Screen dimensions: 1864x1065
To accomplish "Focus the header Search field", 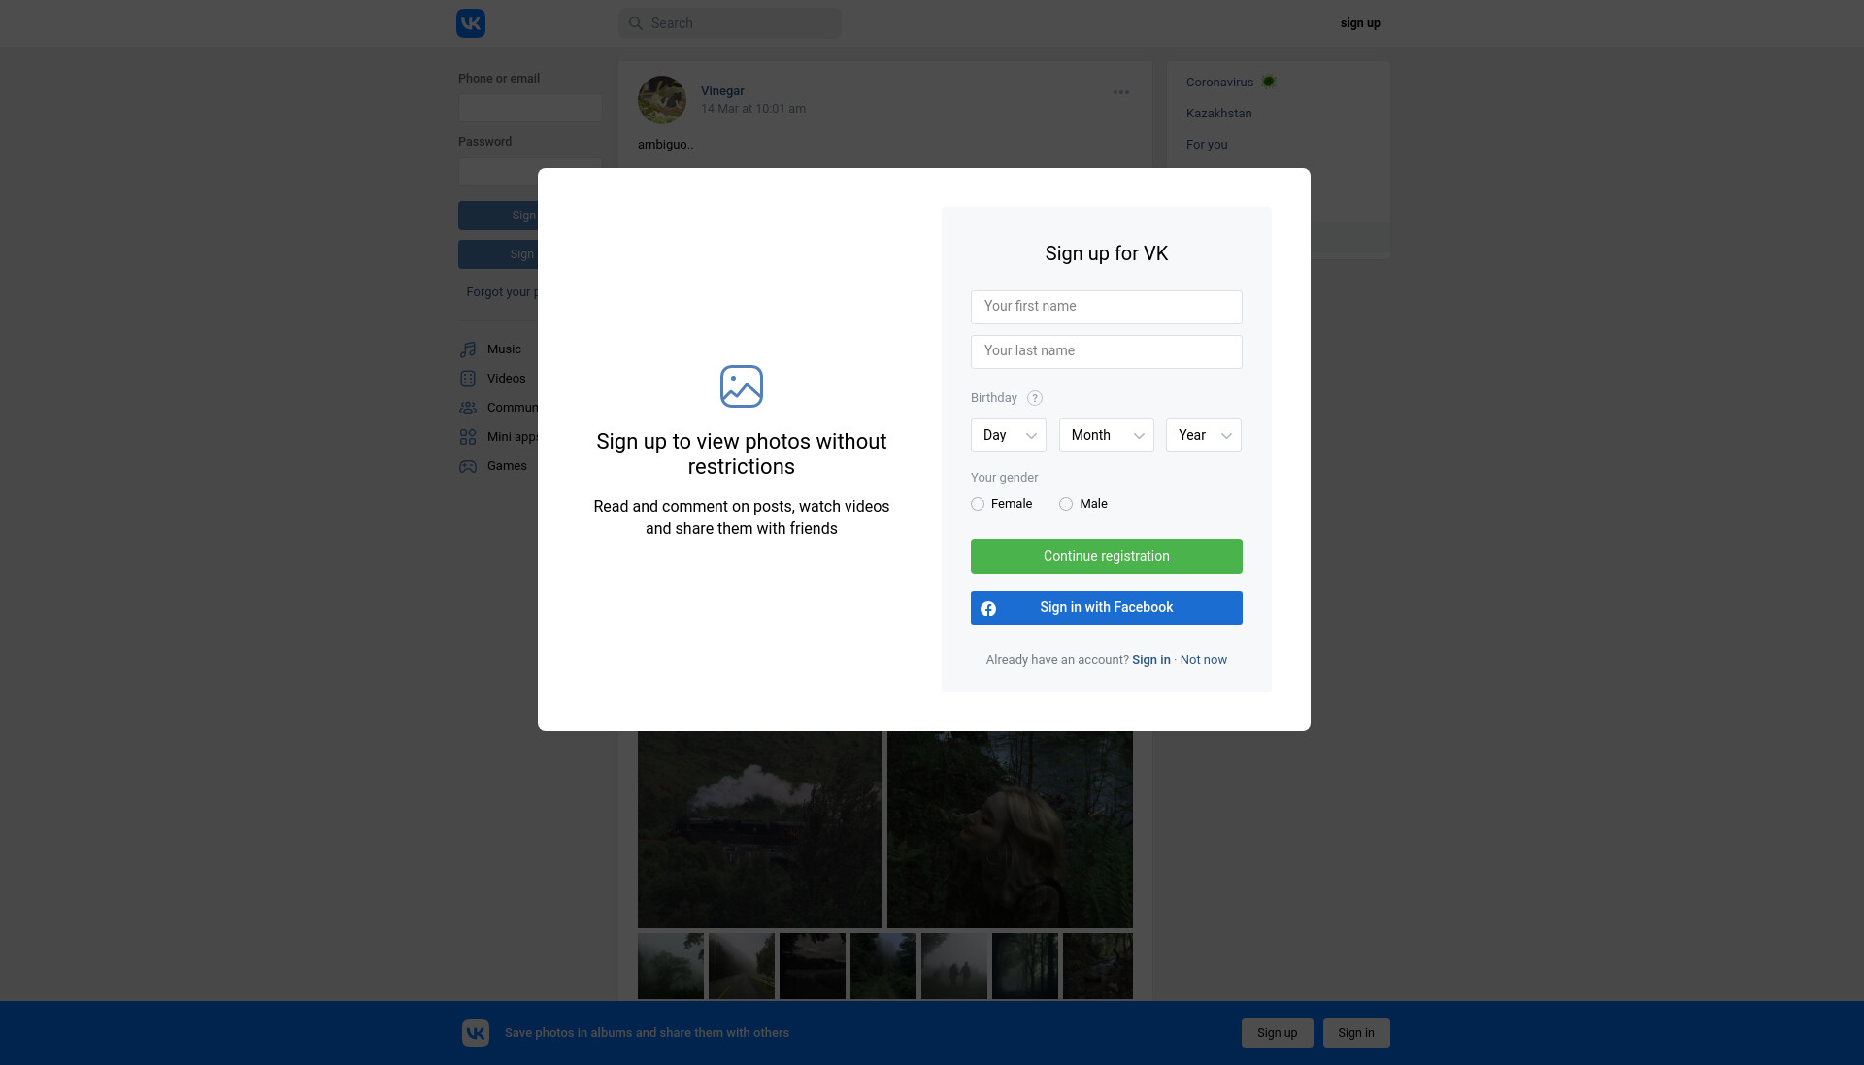I will click(730, 23).
